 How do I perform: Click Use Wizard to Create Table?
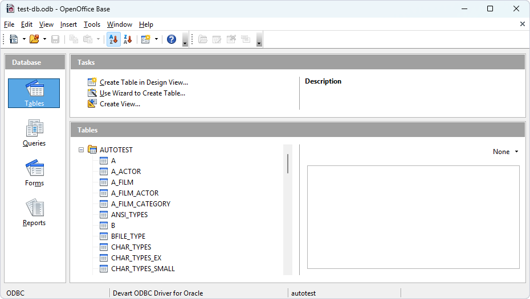point(142,93)
